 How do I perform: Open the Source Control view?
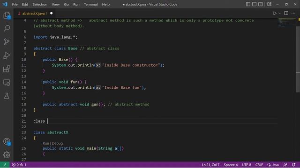point(7,42)
